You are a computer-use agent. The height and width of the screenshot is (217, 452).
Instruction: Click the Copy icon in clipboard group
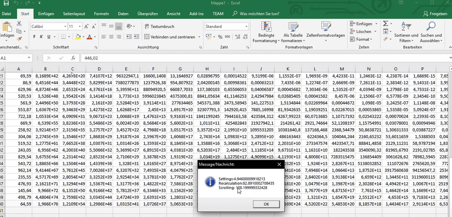pyautogui.click(x=19, y=31)
